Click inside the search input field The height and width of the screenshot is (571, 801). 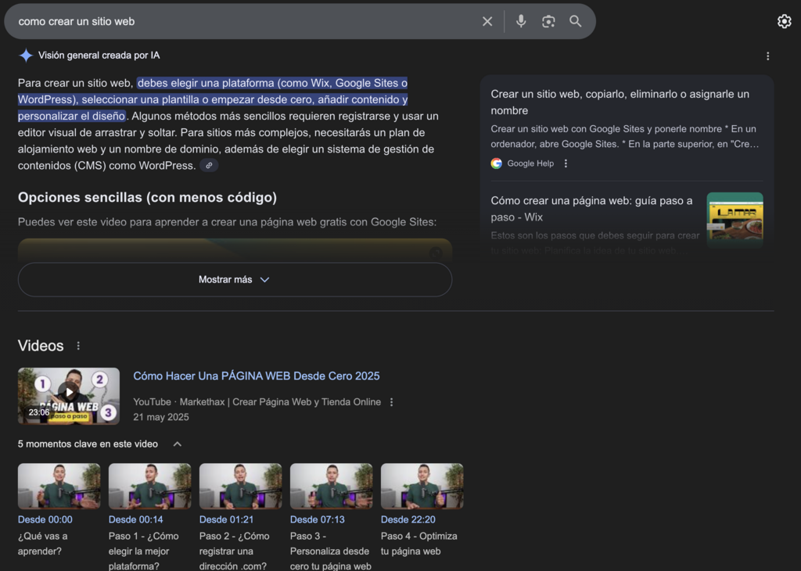click(x=235, y=21)
